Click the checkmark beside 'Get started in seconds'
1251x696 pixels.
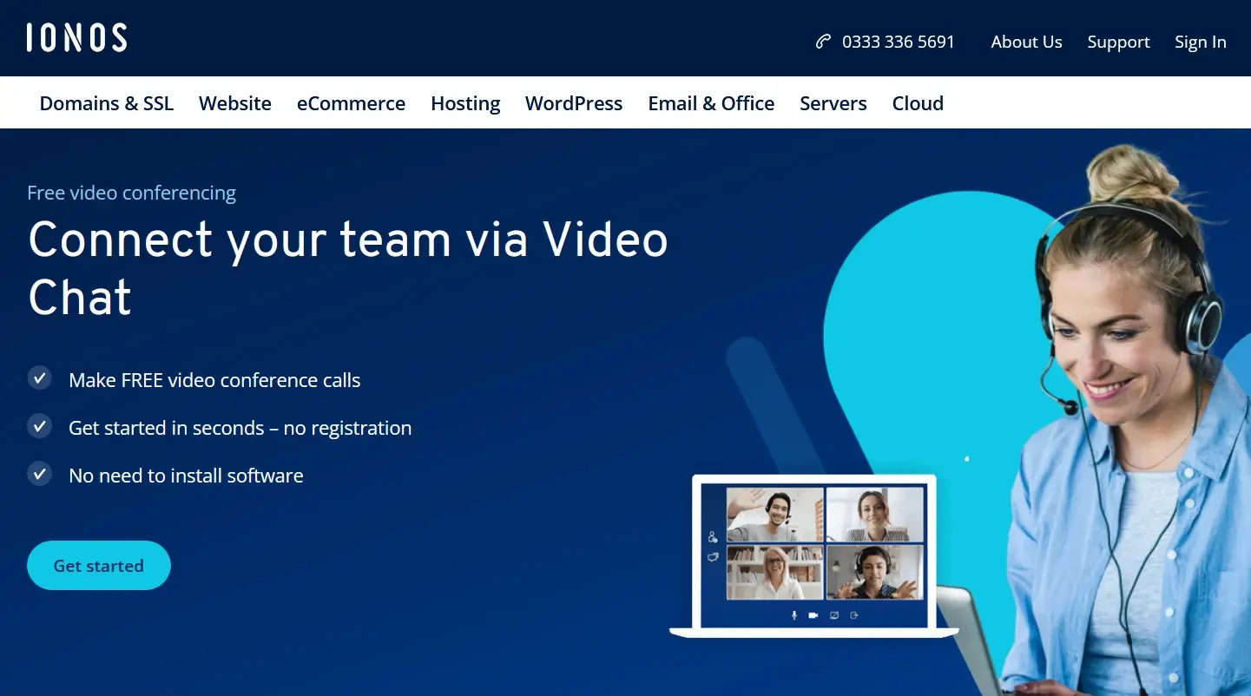point(40,426)
